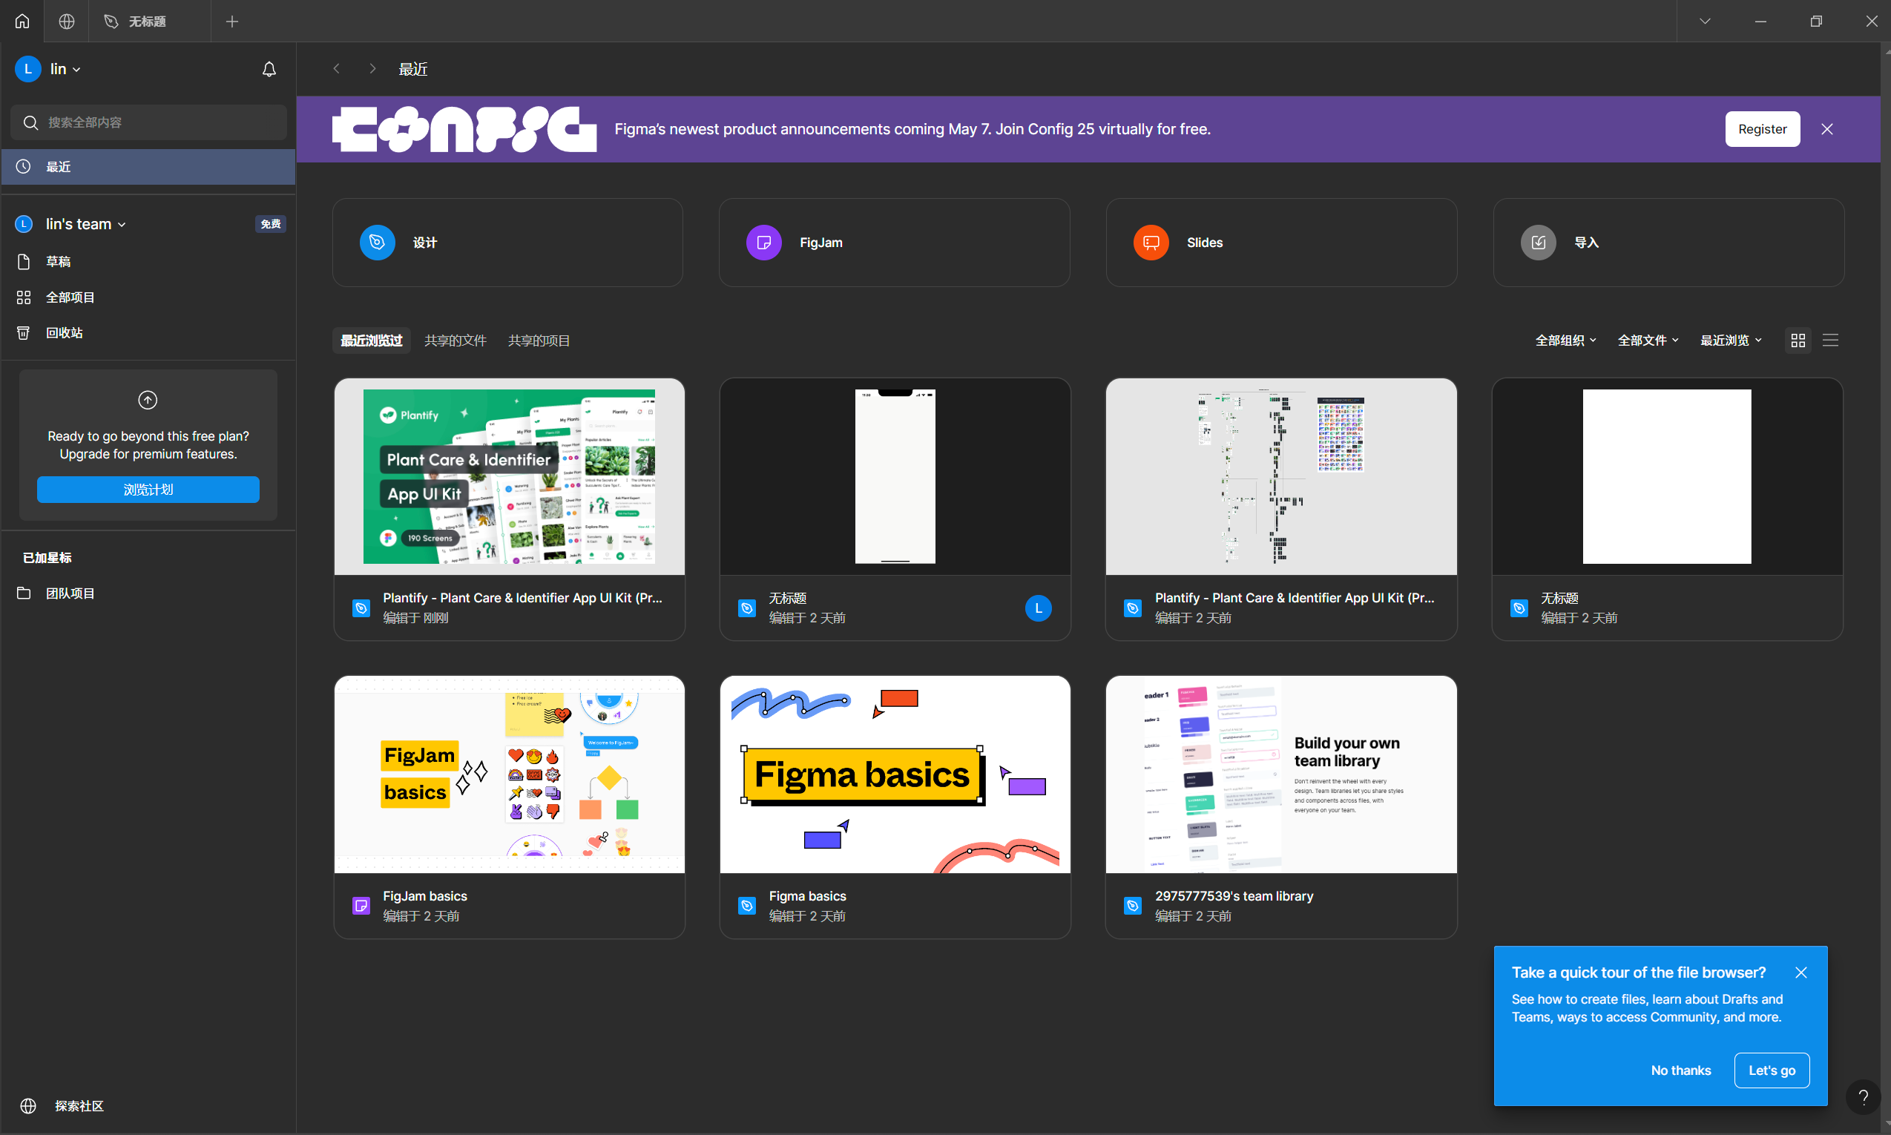Click the purple FigJam icon
Screen dimensions: 1891x1135
(x=763, y=243)
